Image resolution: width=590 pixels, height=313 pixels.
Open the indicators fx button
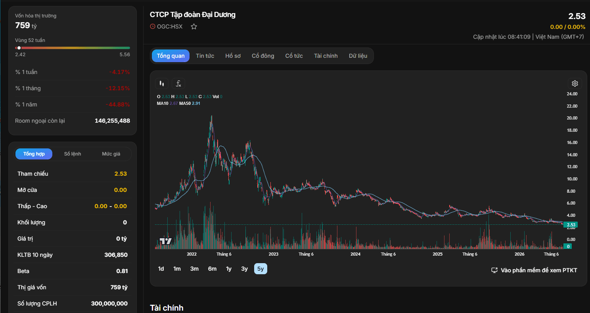click(x=178, y=83)
